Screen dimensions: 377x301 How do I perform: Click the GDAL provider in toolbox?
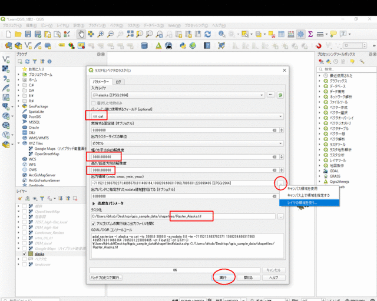point(334,171)
